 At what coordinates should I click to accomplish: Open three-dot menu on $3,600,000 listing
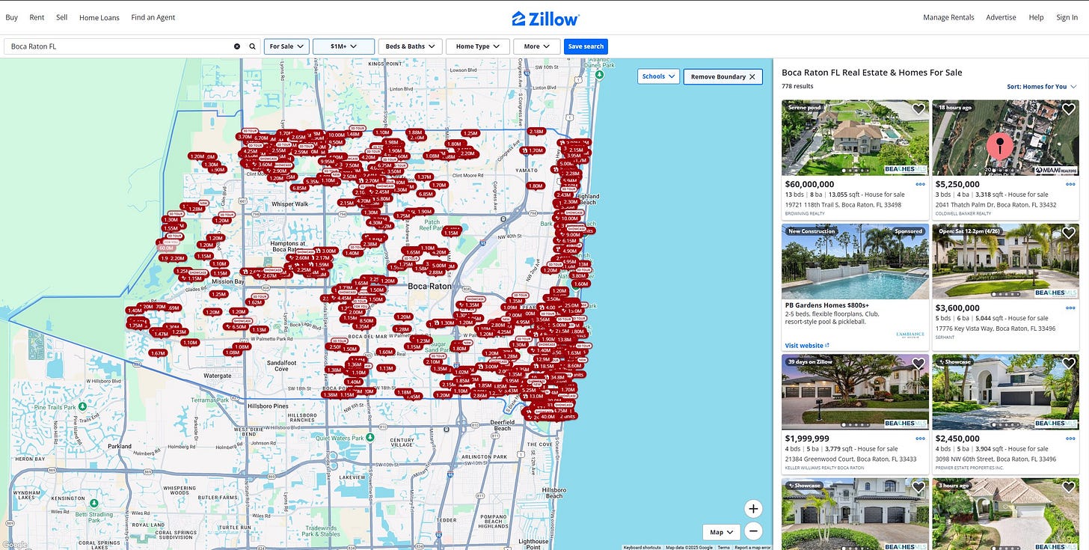pyautogui.click(x=1070, y=308)
